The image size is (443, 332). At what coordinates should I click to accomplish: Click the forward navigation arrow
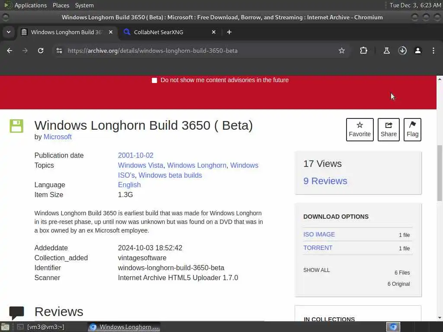point(25,51)
